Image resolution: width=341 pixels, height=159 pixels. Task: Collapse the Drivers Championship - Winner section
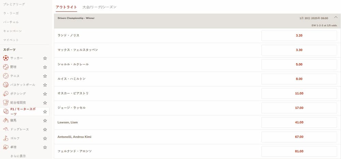[x=336, y=18]
